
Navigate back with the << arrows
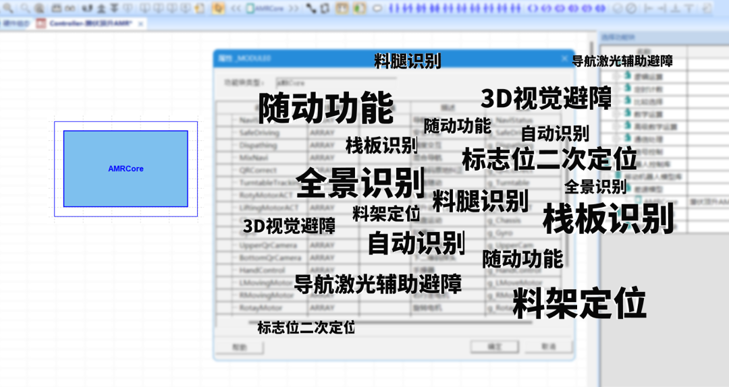click(236, 9)
